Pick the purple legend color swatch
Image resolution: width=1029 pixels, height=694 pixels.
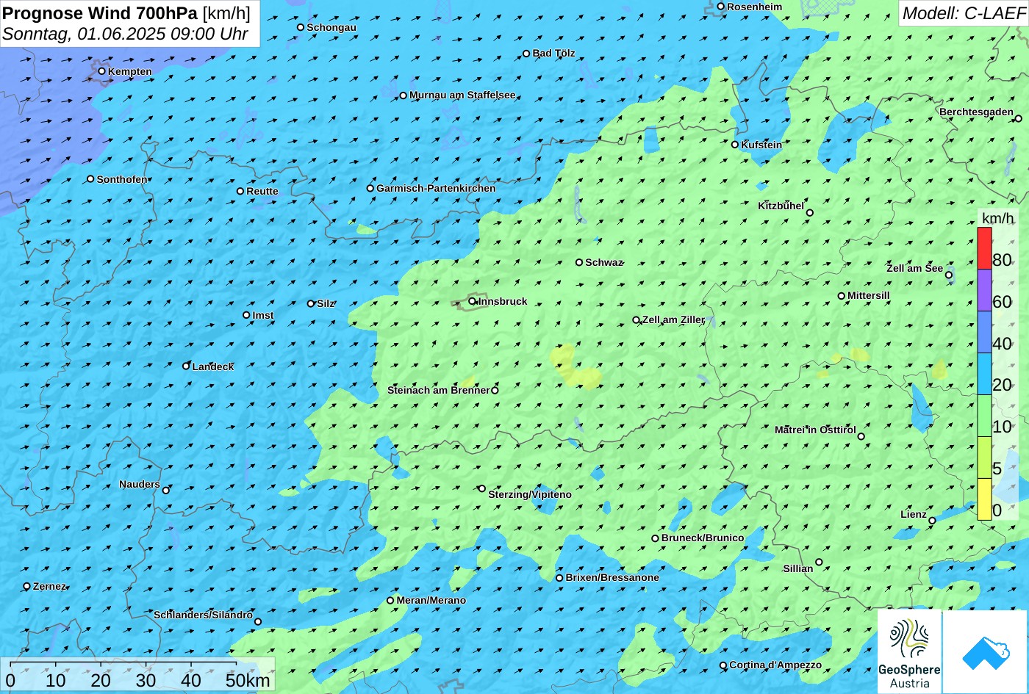984,291
